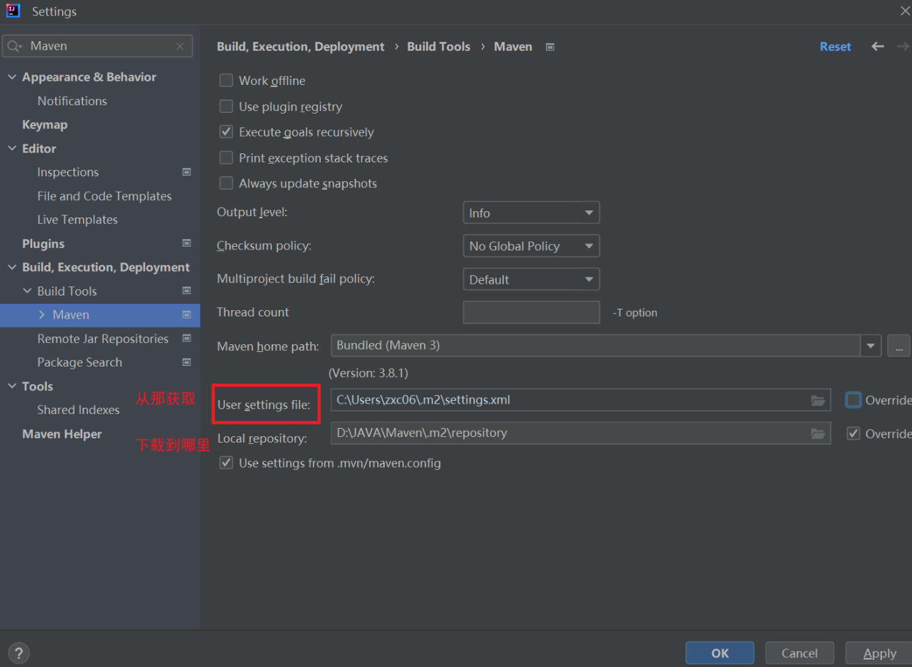Screen dimensions: 912x667
Task: Check Always update snapshots
Action: (x=226, y=183)
